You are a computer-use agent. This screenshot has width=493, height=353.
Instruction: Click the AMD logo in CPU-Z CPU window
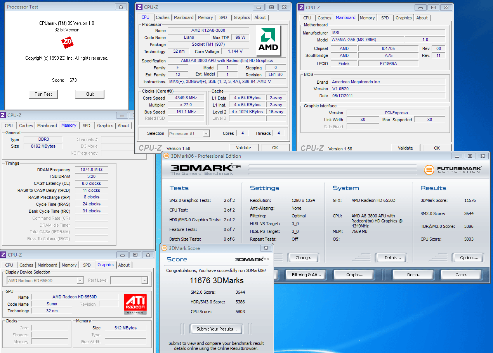pyautogui.click(x=269, y=41)
